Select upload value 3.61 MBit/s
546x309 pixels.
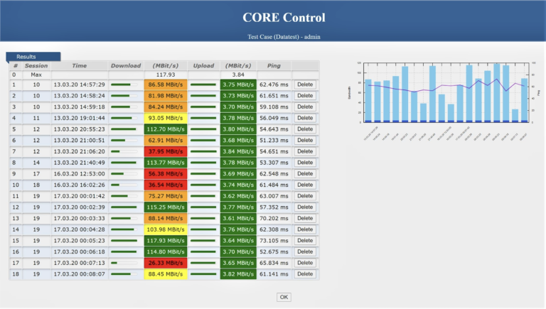[238, 218]
